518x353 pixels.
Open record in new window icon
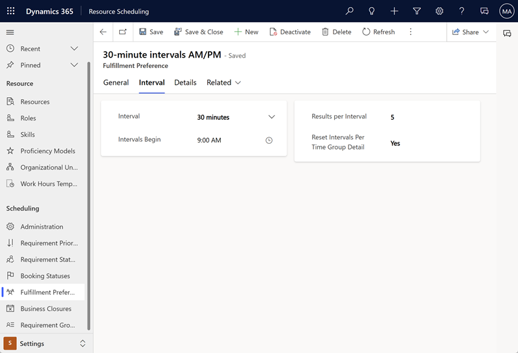(x=123, y=32)
